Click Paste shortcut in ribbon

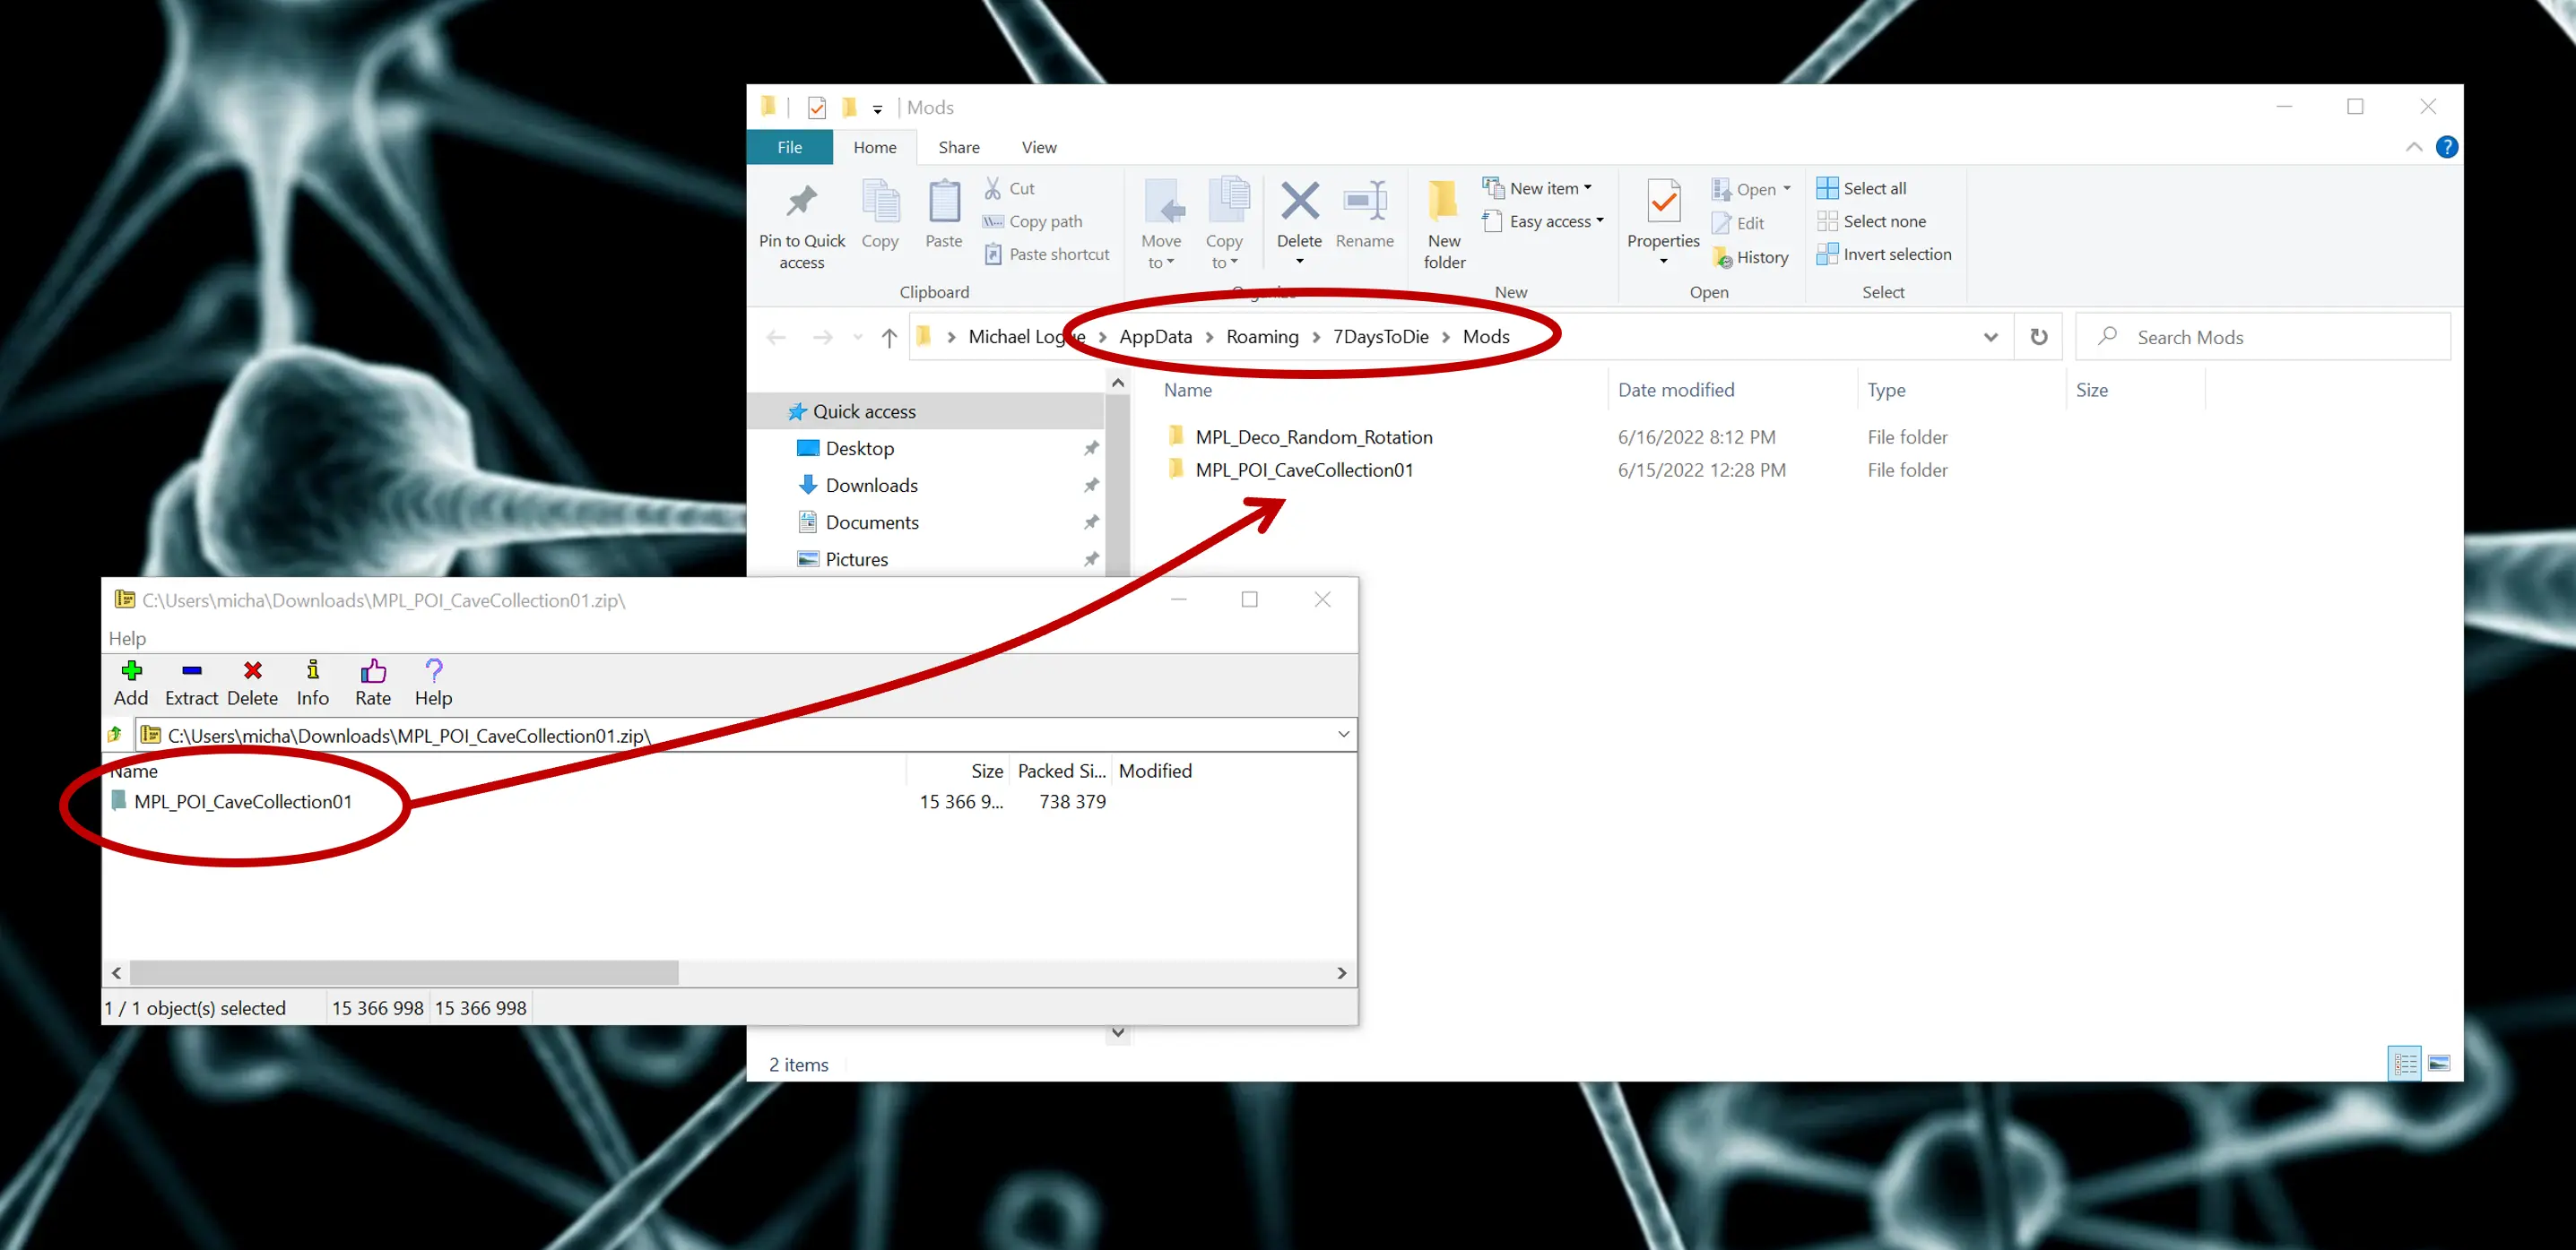tap(1046, 254)
